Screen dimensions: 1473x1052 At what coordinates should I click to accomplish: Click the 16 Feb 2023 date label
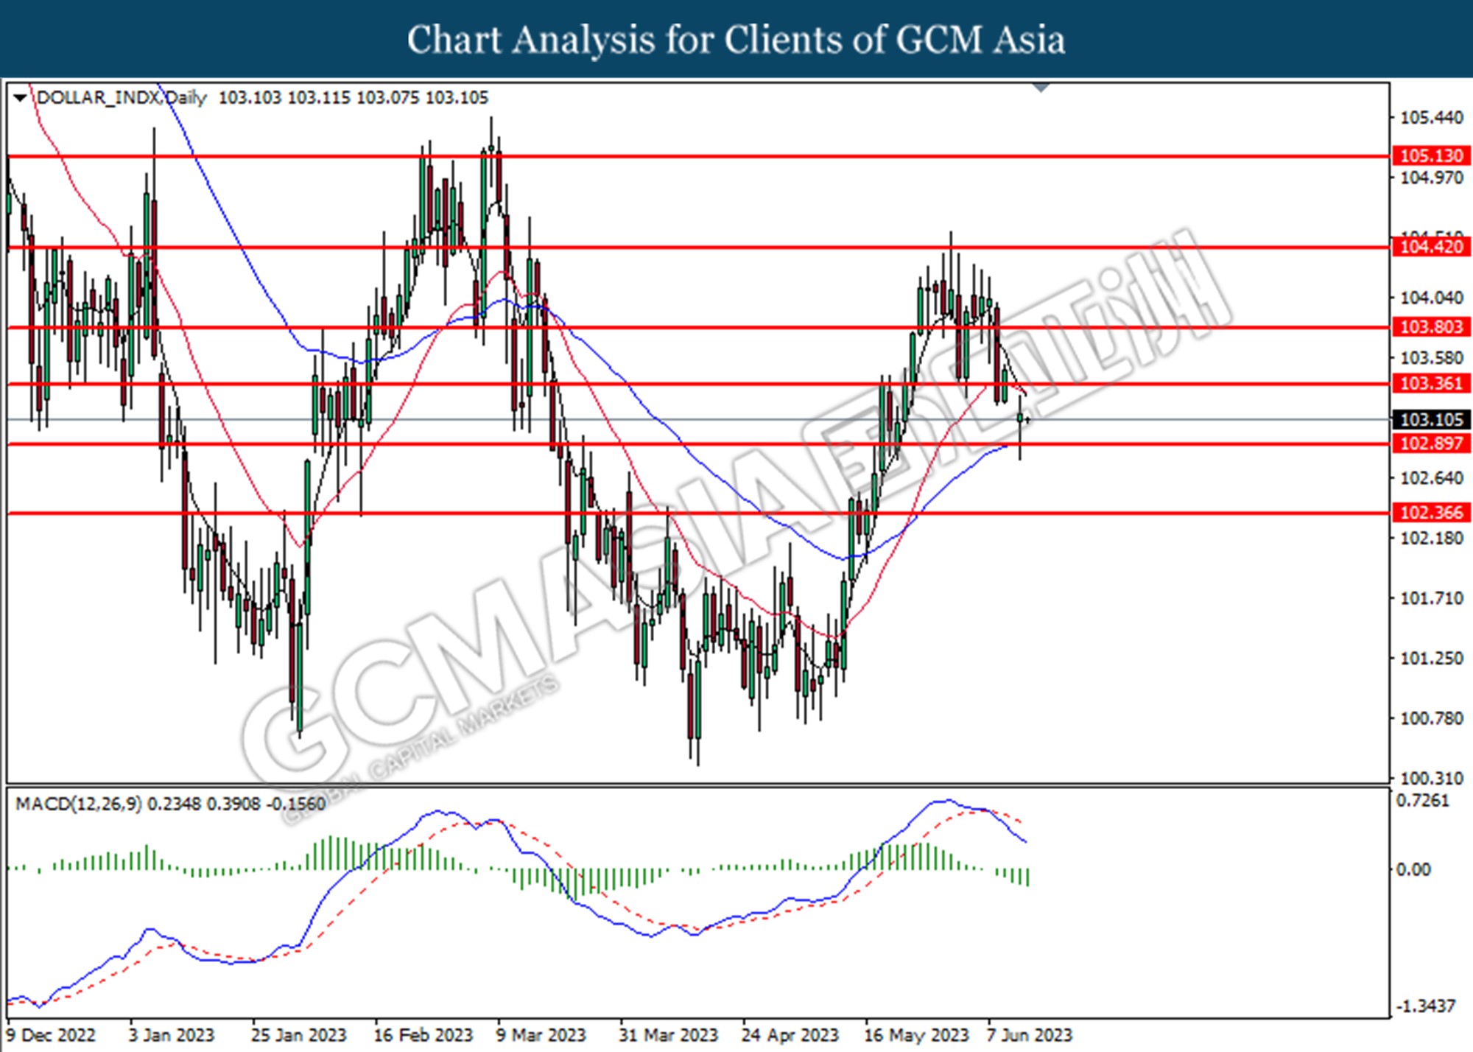tap(423, 1035)
